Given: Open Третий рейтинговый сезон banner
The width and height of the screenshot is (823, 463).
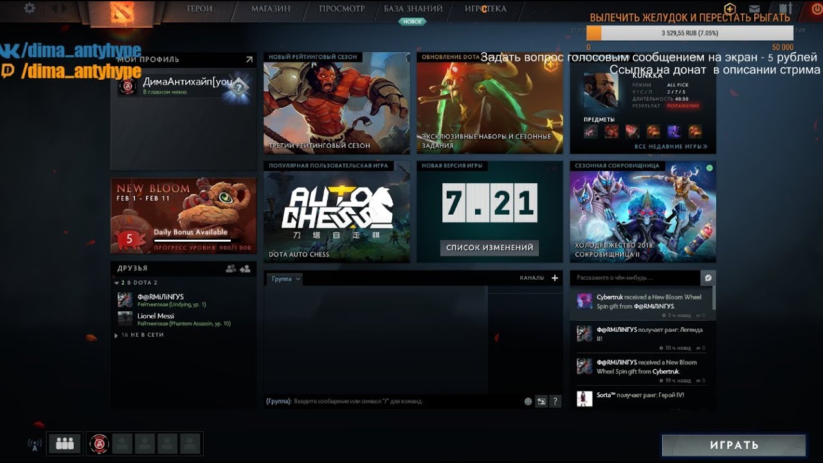Looking at the screenshot, I should click(336, 103).
